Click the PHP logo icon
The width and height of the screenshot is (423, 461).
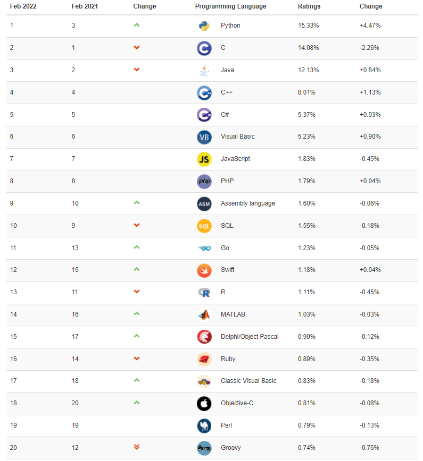204,181
